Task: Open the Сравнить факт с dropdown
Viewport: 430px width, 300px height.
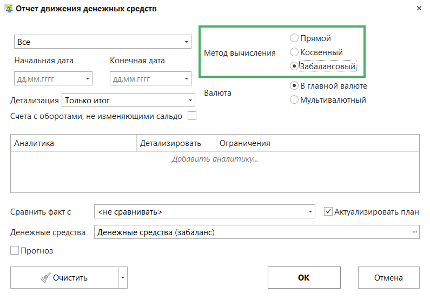Action: (310, 212)
